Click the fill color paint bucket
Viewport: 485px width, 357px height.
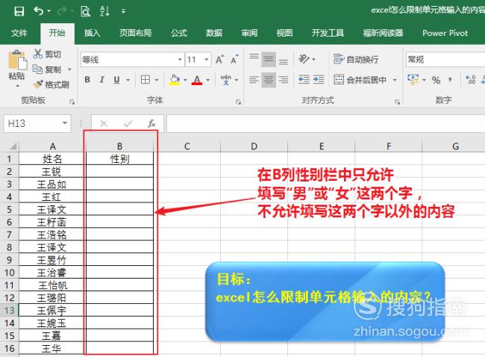click(175, 80)
